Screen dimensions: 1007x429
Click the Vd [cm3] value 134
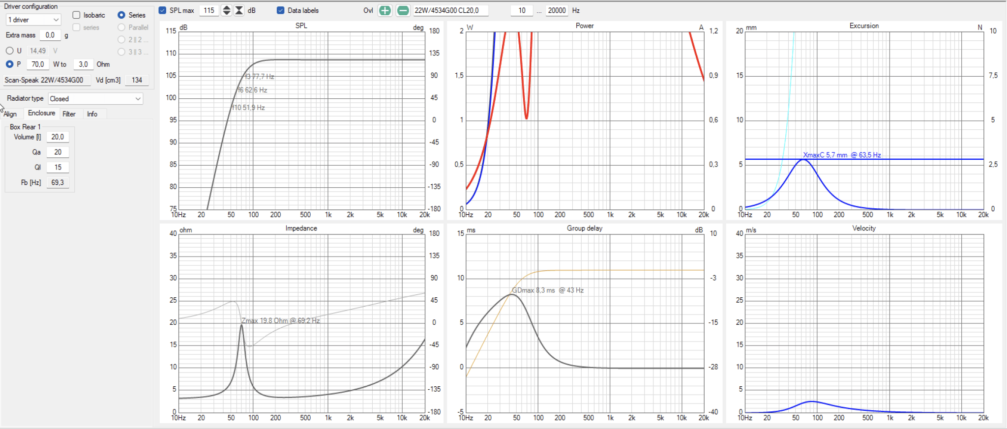click(137, 80)
